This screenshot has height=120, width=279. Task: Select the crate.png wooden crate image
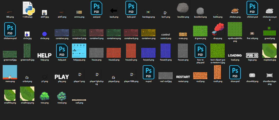pos(183,34)
